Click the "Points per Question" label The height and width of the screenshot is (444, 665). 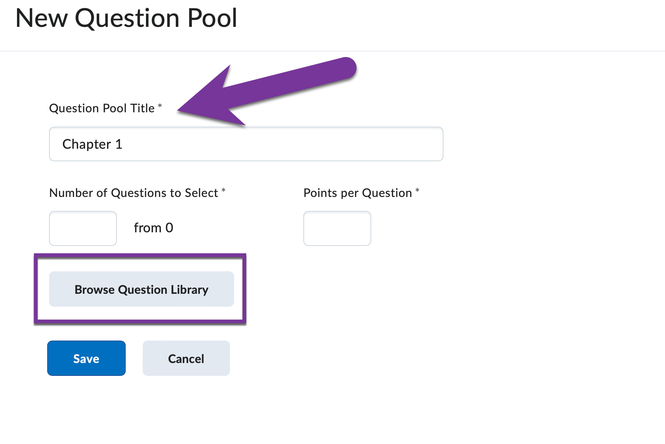(x=357, y=193)
